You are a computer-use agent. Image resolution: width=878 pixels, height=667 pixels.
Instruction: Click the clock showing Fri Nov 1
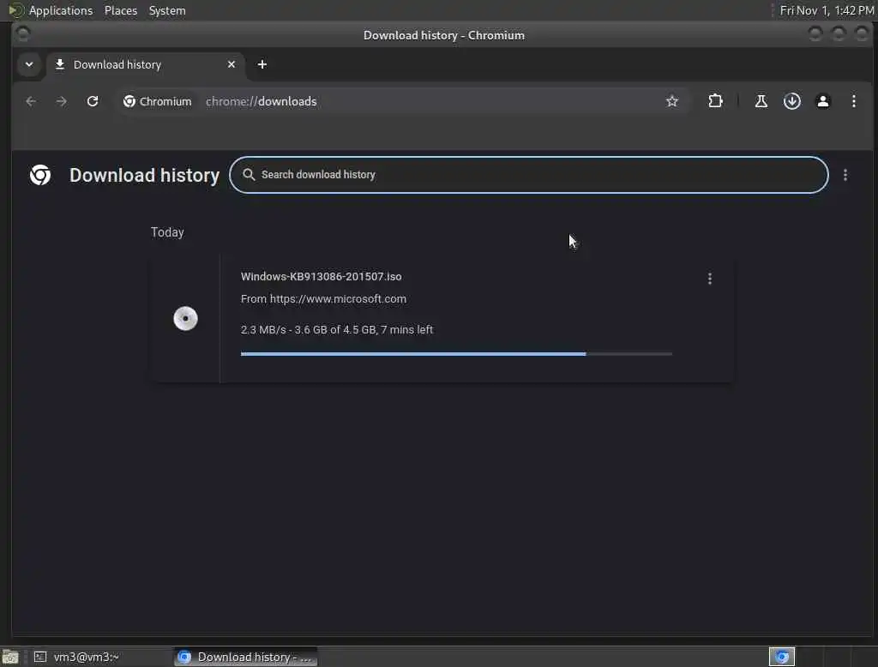pyautogui.click(x=827, y=10)
